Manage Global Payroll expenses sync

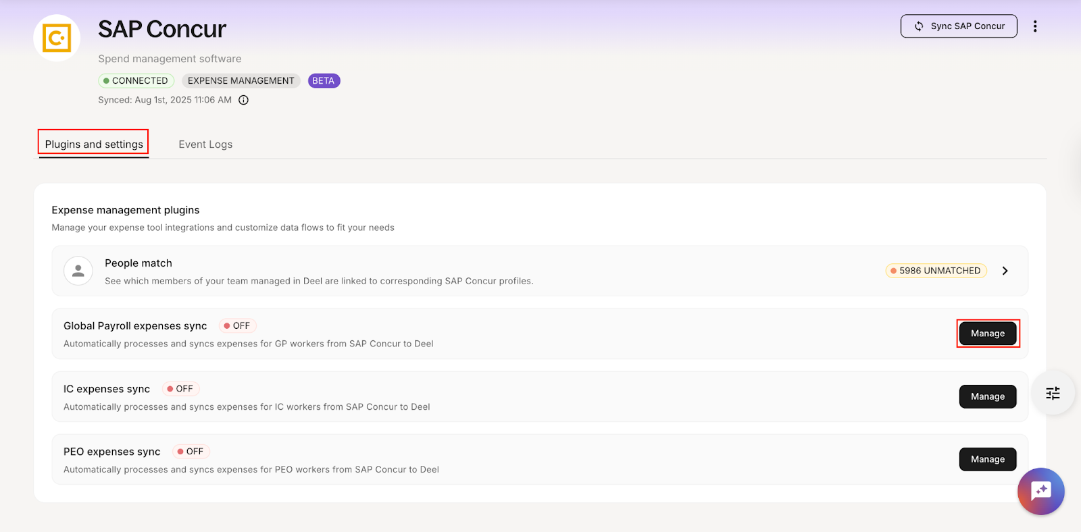coord(987,334)
